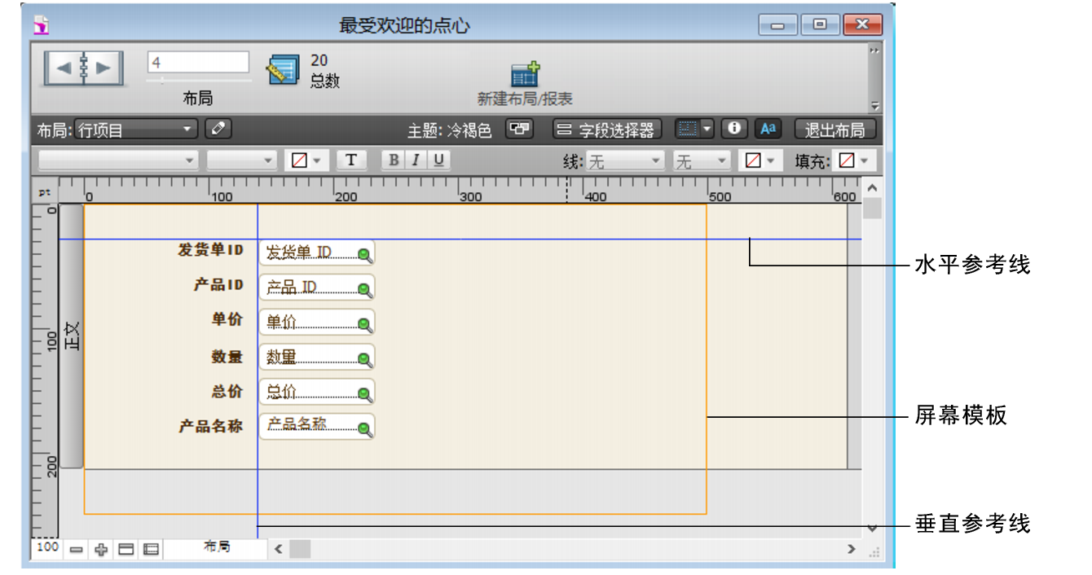The height and width of the screenshot is (575, 1092).
Task: Zoom in with the plus icon
Action: [x=102, y=550]
